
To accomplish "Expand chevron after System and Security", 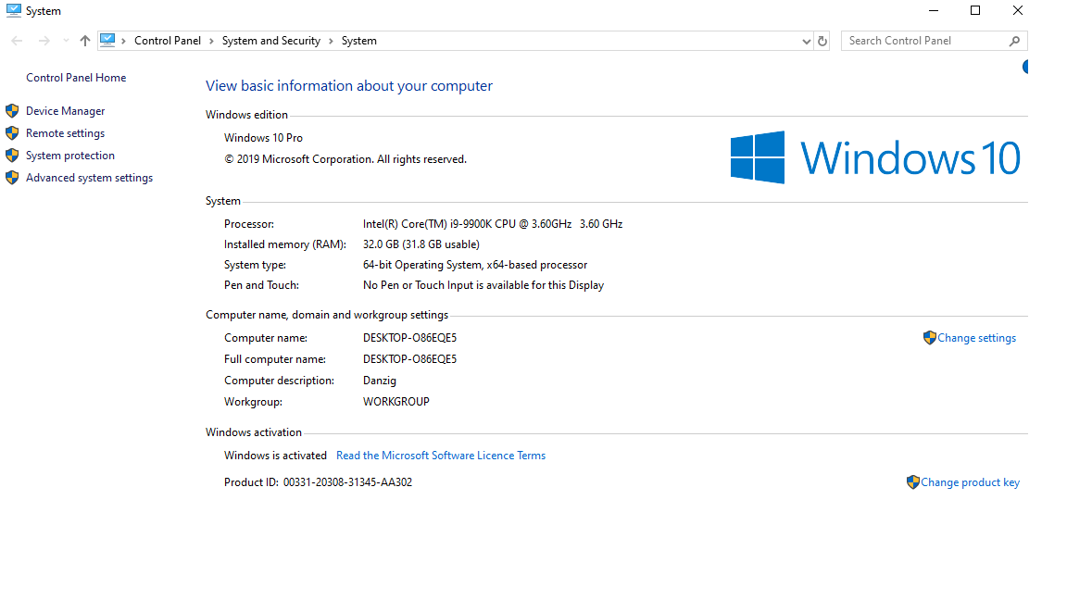I will pyautogui.click(x=331, y=41).
